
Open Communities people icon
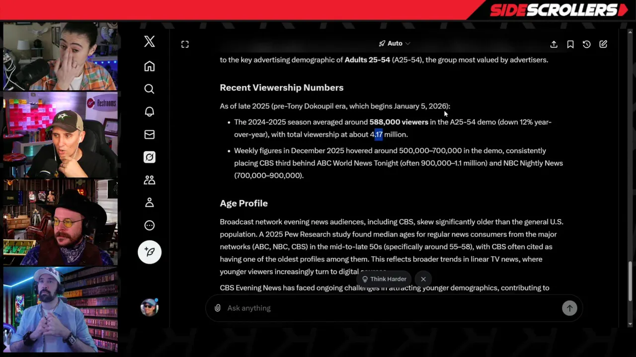point(150,180)
